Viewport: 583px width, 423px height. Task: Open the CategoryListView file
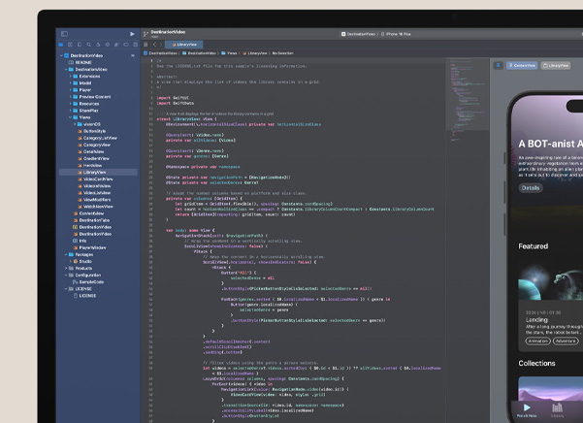point(97,138)
